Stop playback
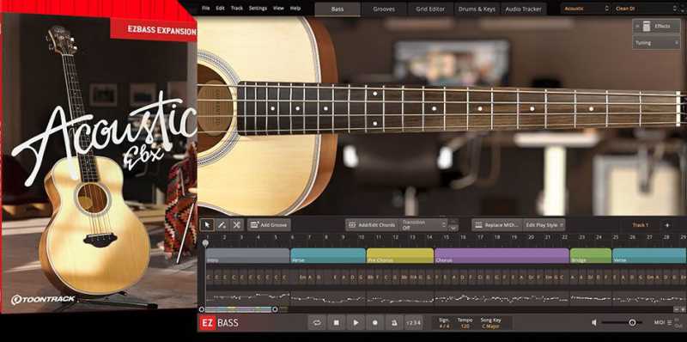 click(x=336, y=323)
